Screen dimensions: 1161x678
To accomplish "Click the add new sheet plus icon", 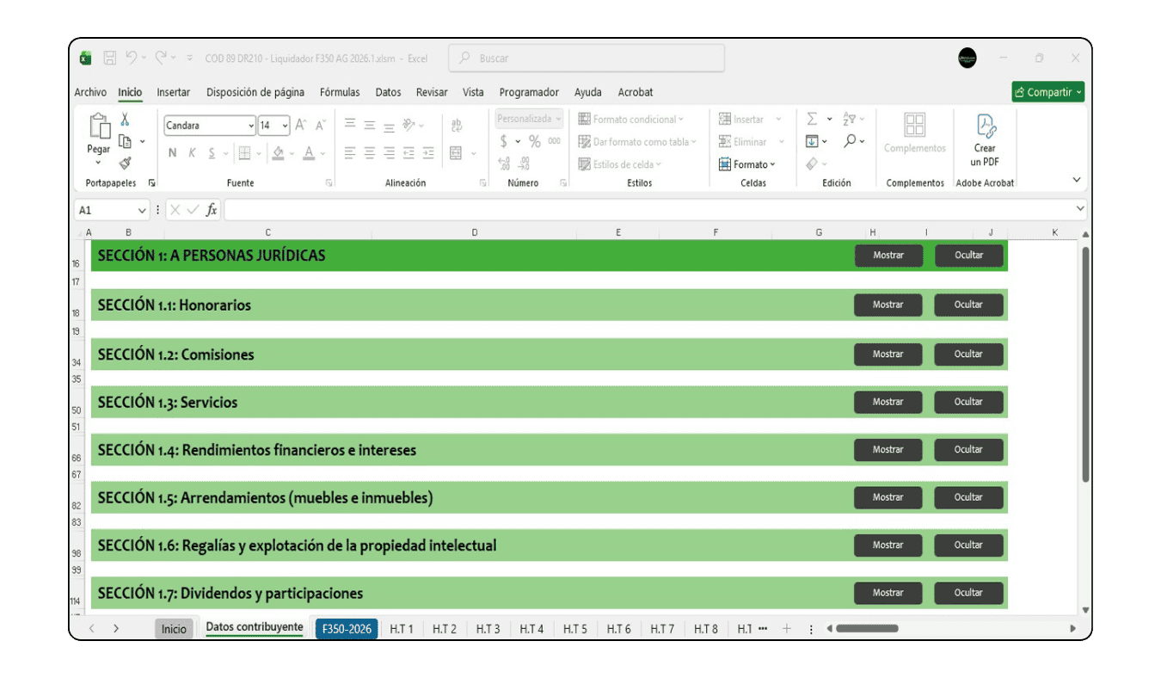I will coord(786,629).
